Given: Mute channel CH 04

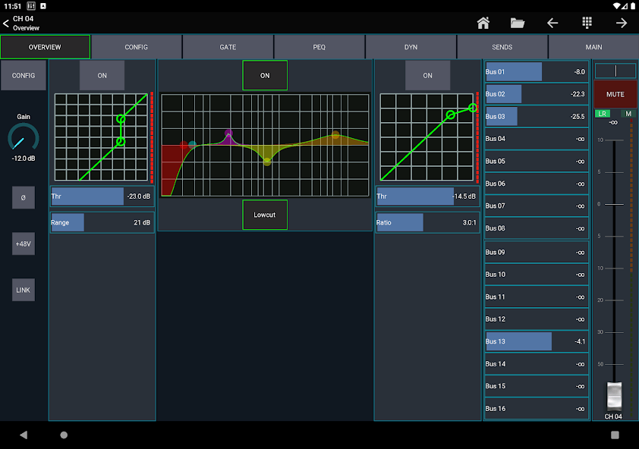Looking at the screenshot, I should [x=615, y=94].
